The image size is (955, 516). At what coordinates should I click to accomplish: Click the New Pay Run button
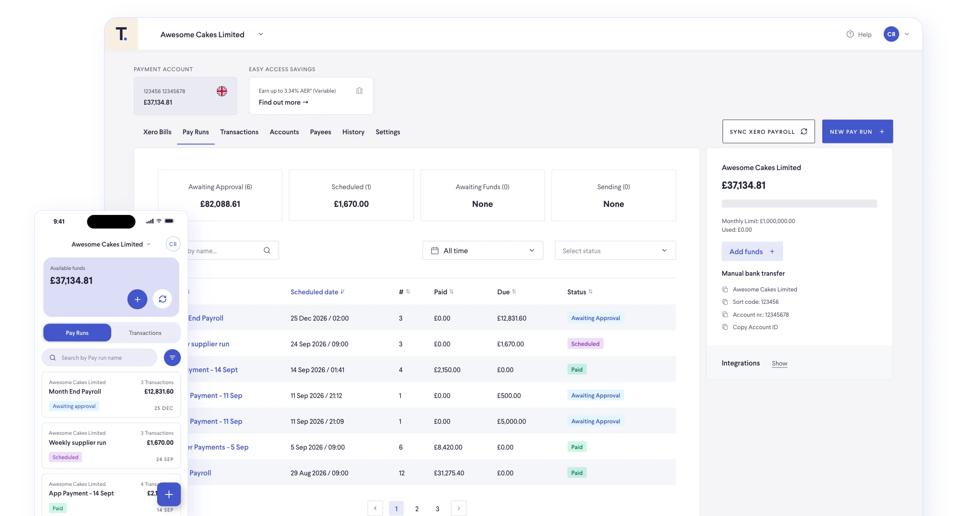point(858,131)
